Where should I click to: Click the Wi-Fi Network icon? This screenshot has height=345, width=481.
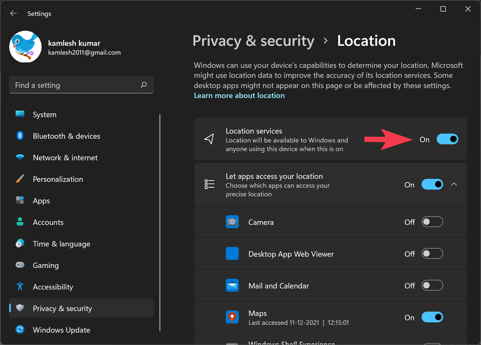[x=20, y=157]
